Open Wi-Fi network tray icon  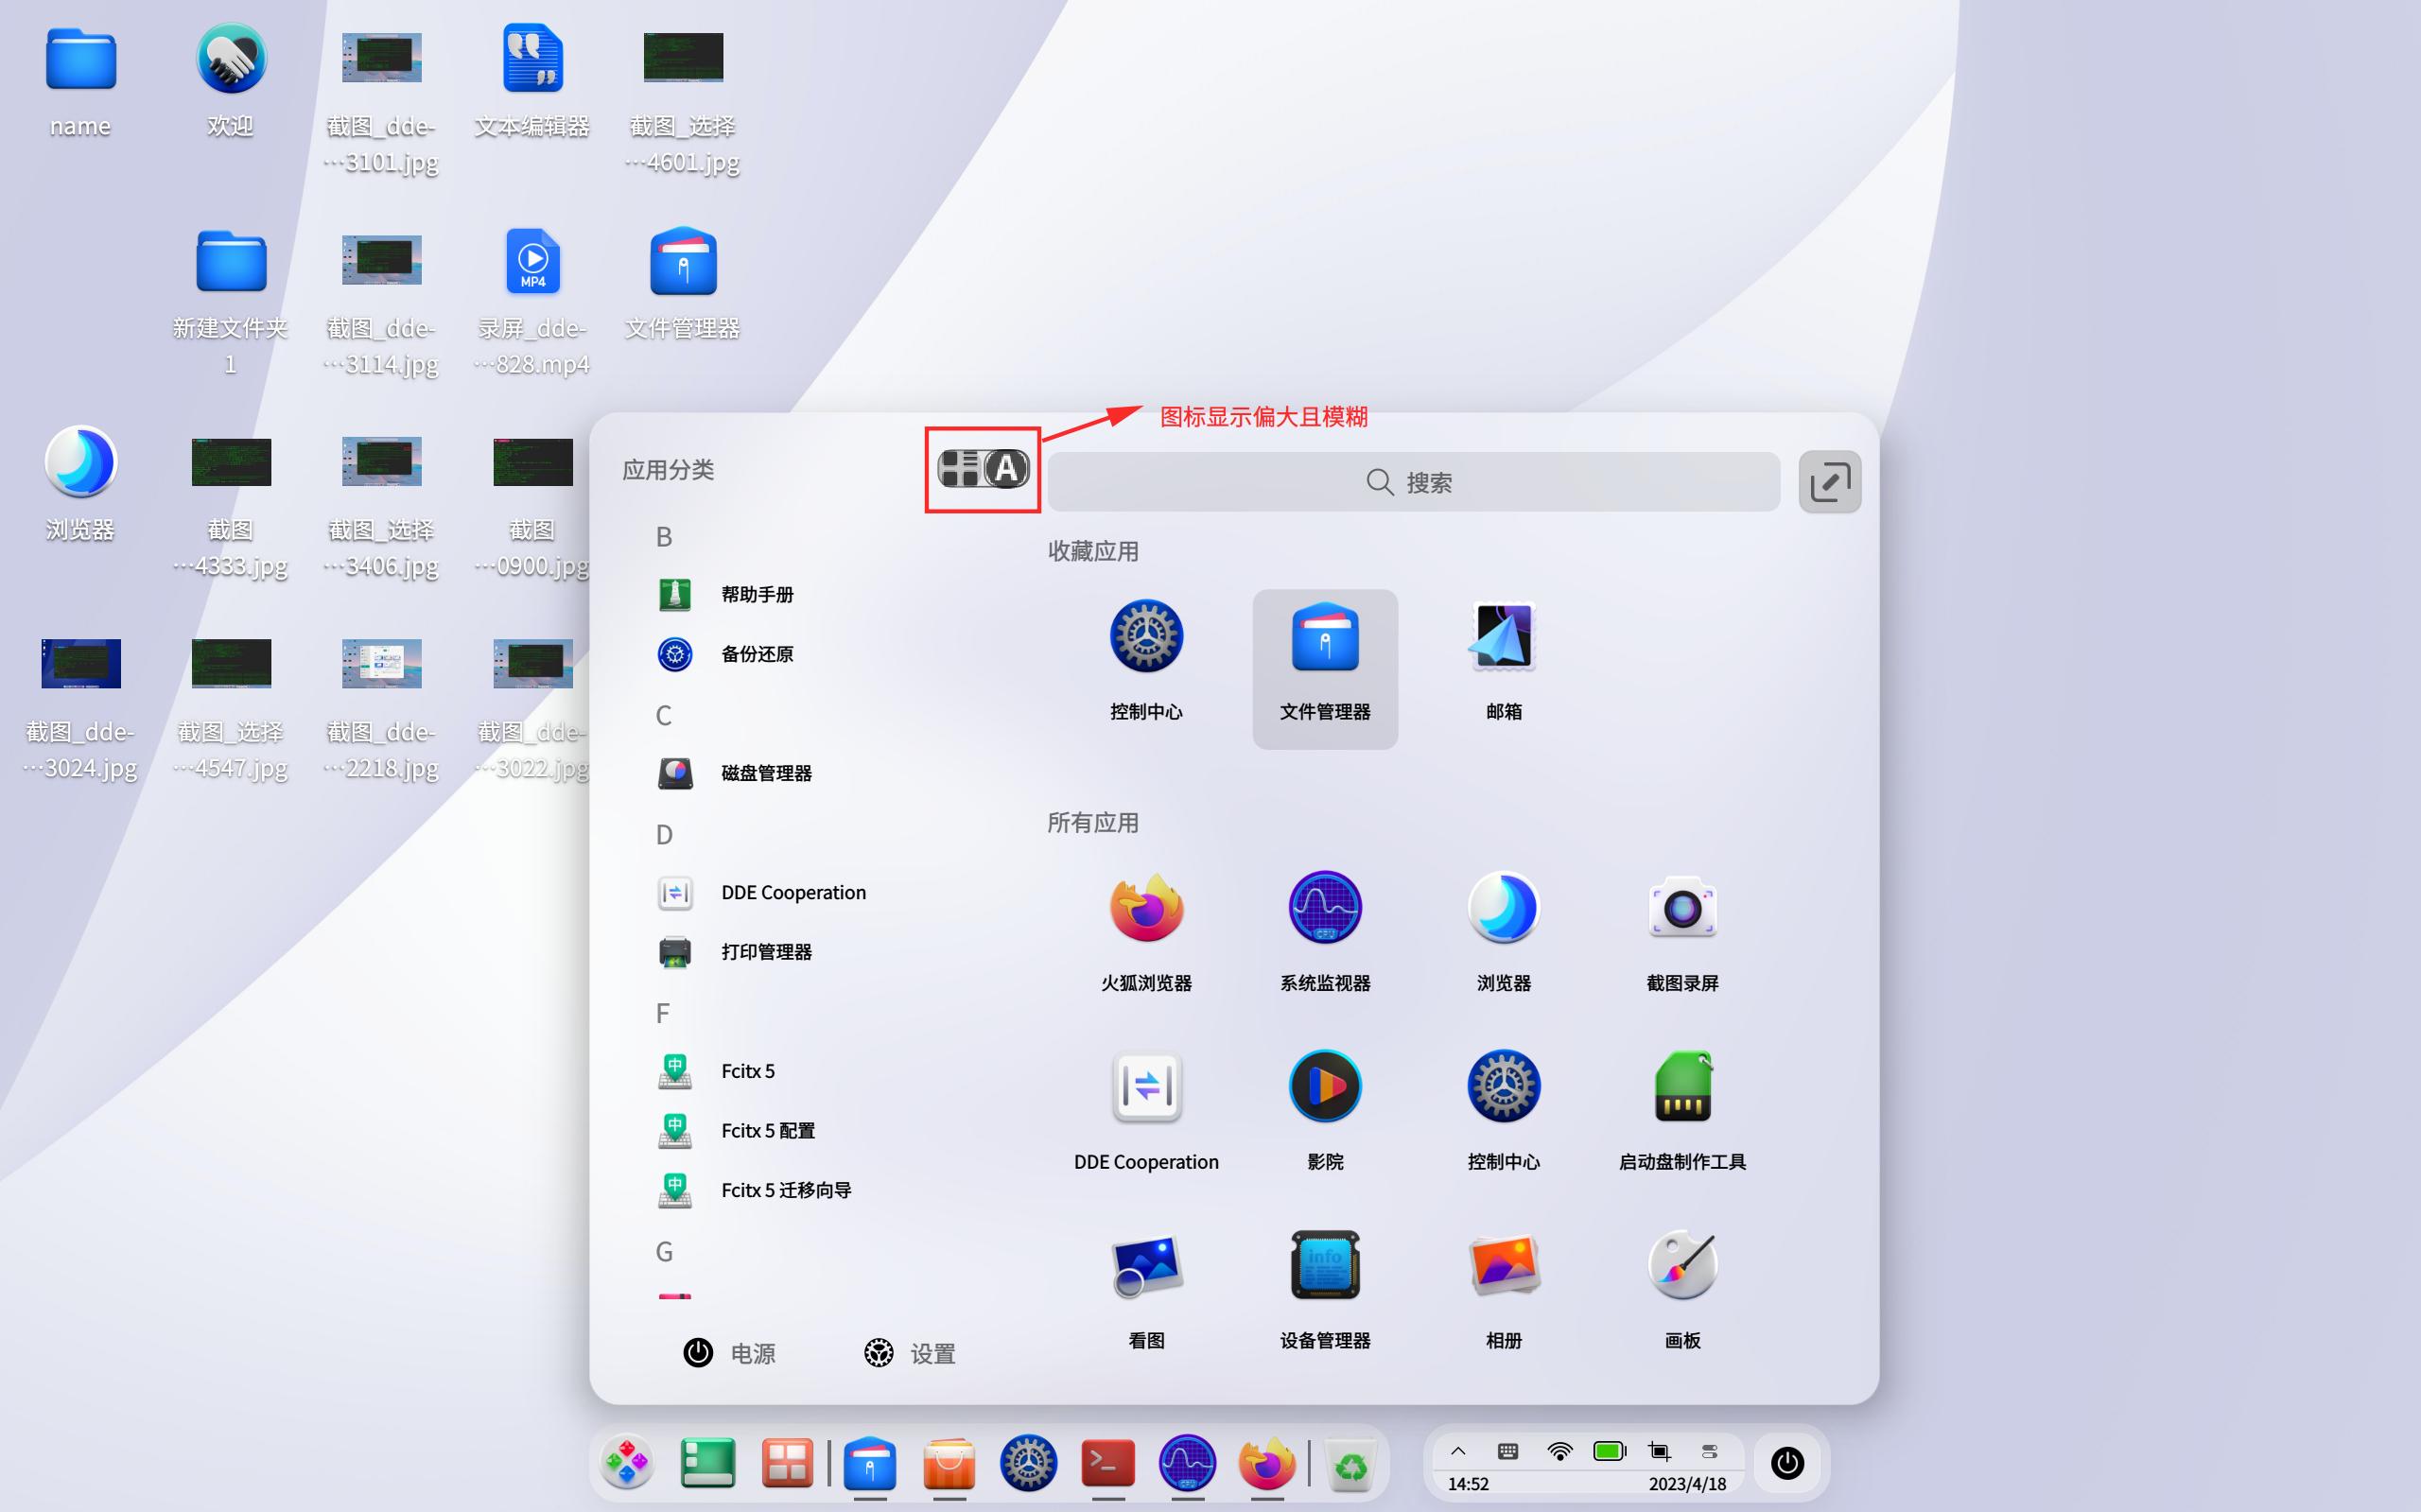[x=1559, y=1451]
